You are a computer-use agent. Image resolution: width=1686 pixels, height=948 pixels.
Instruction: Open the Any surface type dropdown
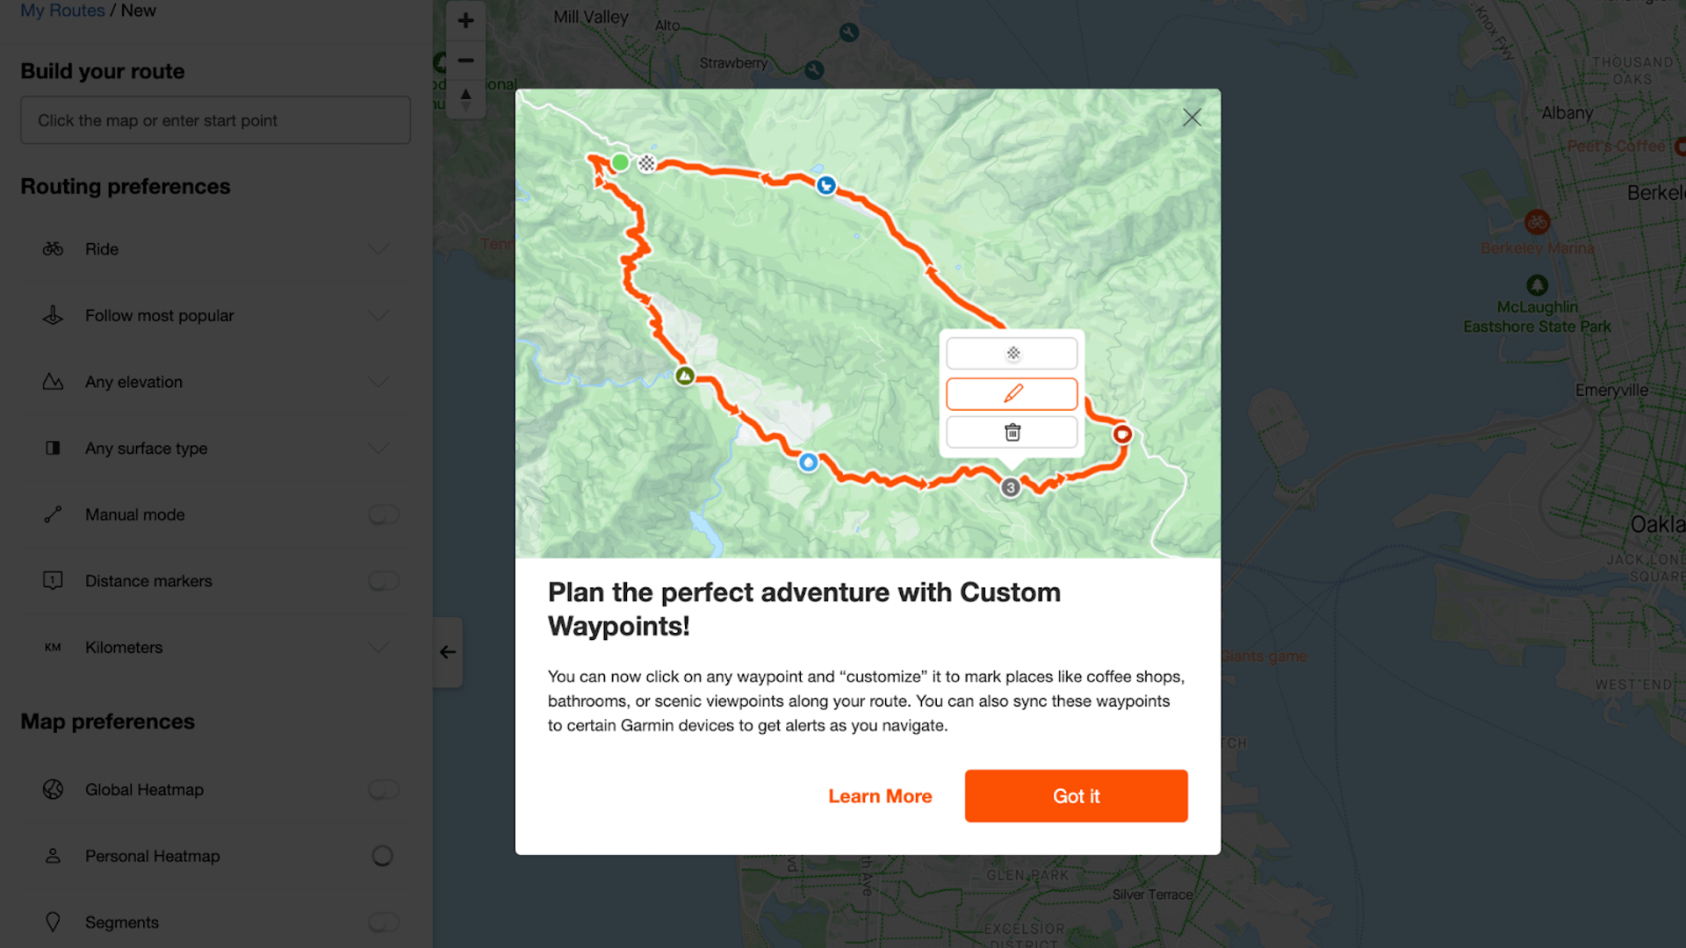click(x=378, y=448)
